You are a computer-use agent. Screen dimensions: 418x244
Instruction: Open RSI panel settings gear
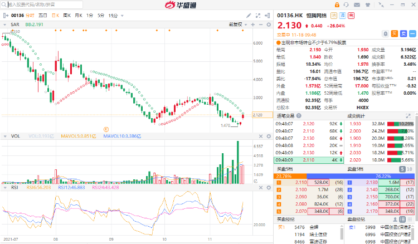[x=269, y=188]
